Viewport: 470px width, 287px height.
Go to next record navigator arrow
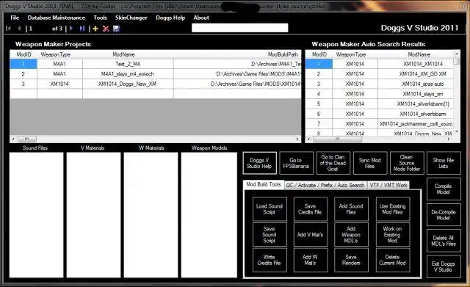point(71,29)
